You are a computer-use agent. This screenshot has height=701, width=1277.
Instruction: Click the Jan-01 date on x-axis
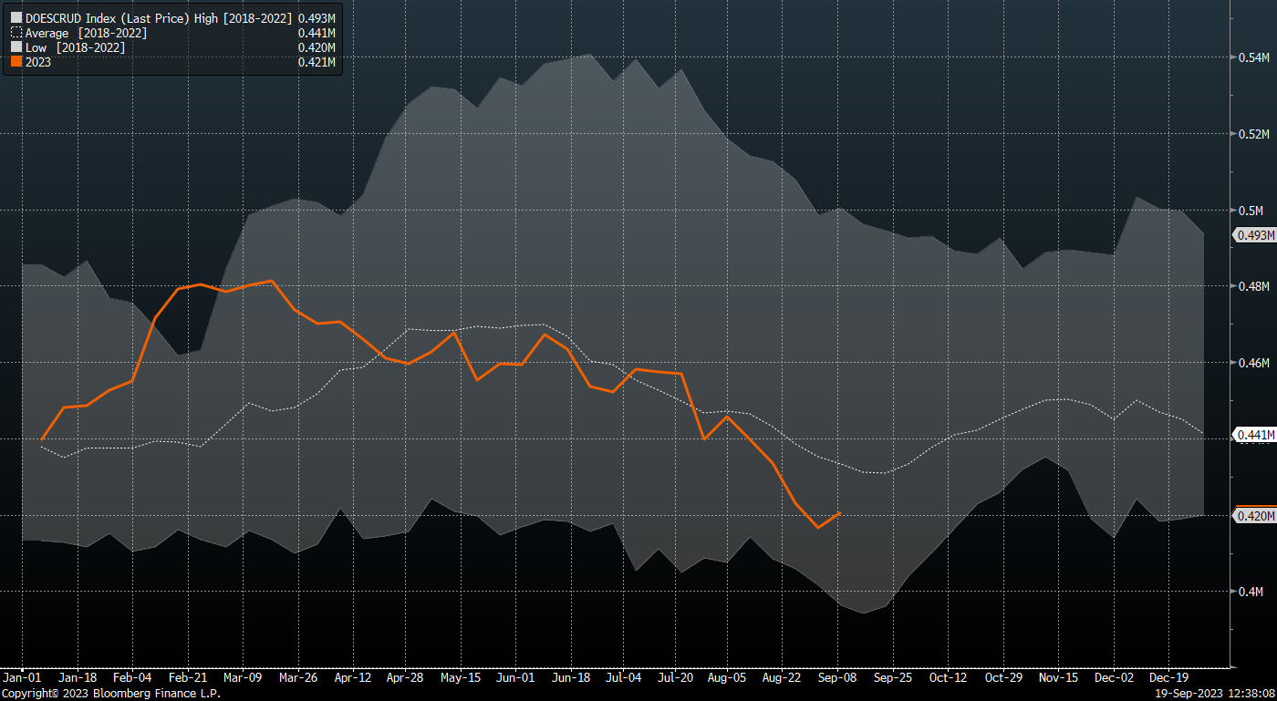(21, 678)
